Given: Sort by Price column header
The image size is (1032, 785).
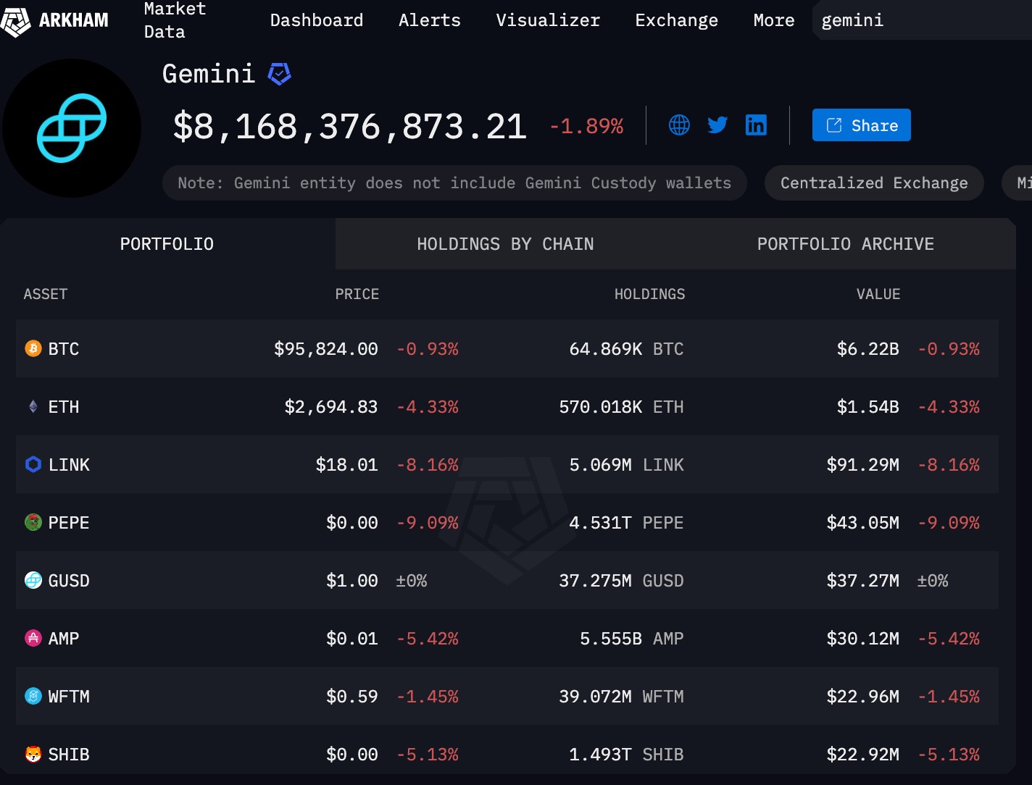Looking at the screenshot, I should [x=357, y=294].
